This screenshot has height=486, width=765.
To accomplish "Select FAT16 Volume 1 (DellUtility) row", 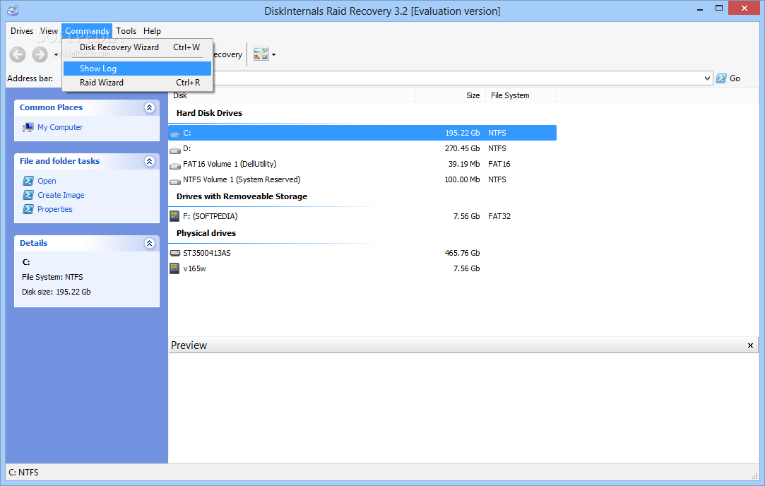I will tap(230, 164).
